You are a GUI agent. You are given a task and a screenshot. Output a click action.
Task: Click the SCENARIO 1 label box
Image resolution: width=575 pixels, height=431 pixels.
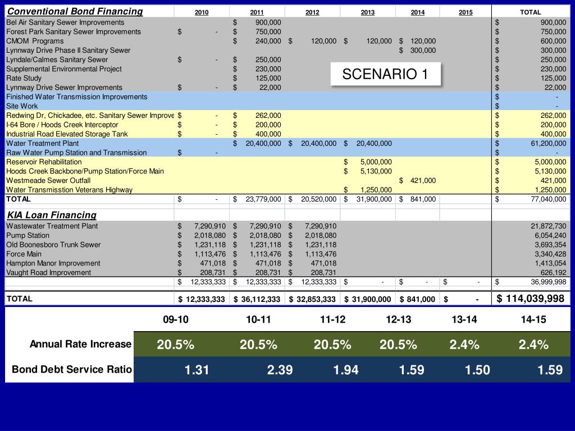point(385,75)
